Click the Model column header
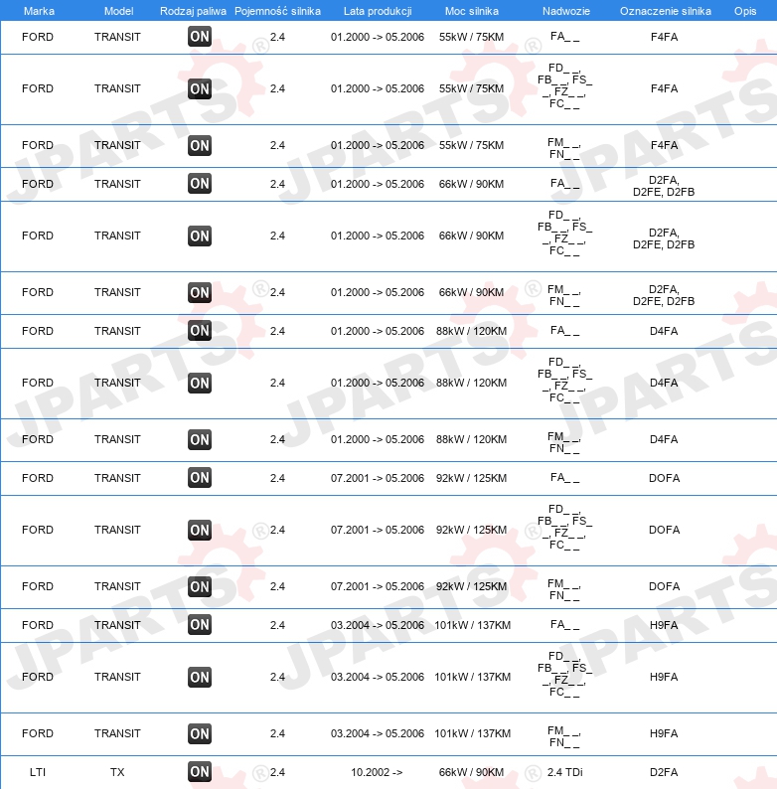Image resolution: width=777 pixels, height=789 pixels. coord(119,11)
